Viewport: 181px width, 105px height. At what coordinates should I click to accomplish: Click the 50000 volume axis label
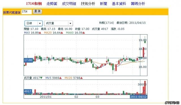click(142, 85)
